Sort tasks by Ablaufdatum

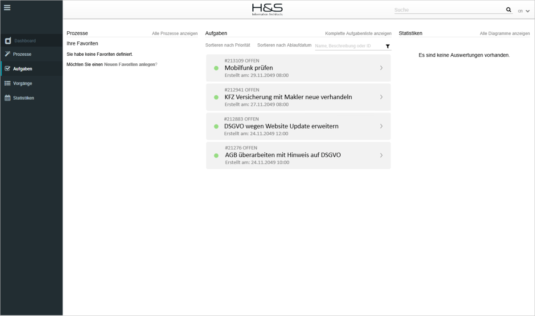click(284, 46)
